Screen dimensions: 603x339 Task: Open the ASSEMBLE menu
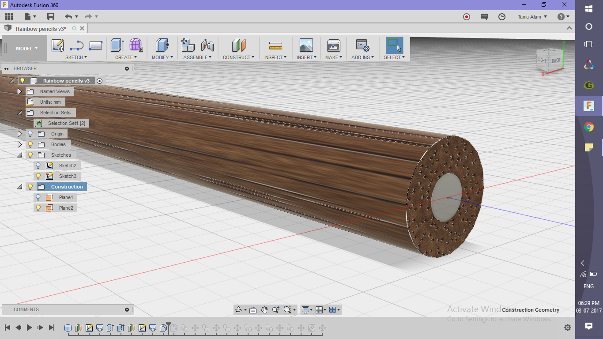tap(197, 57)
